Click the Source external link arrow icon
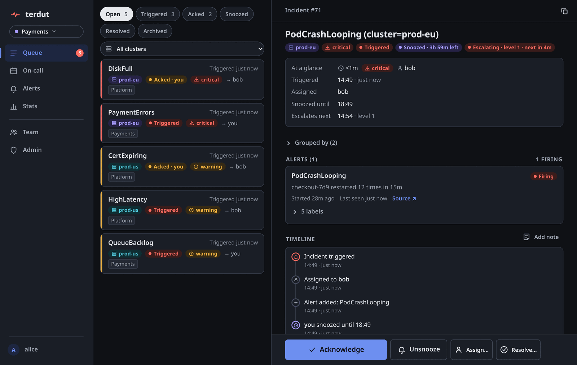 (x=414, y=199)
